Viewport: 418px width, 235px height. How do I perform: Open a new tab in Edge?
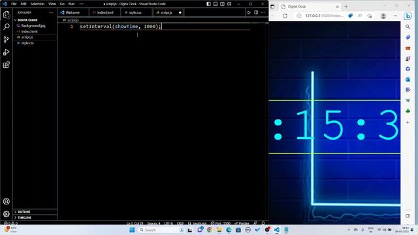[x=346, y=7]
